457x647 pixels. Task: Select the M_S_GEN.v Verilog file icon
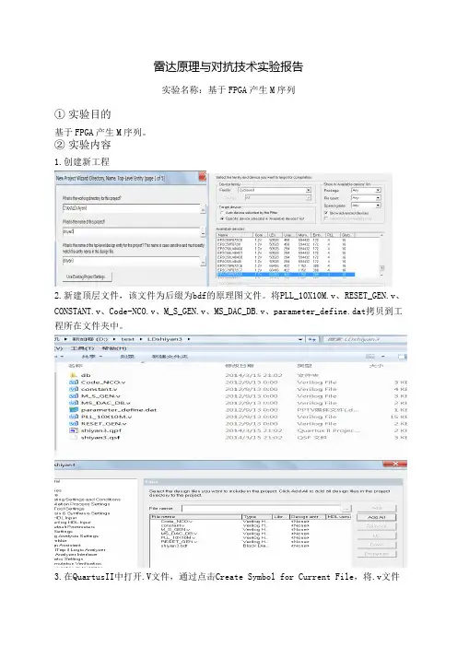pos(74,396)
